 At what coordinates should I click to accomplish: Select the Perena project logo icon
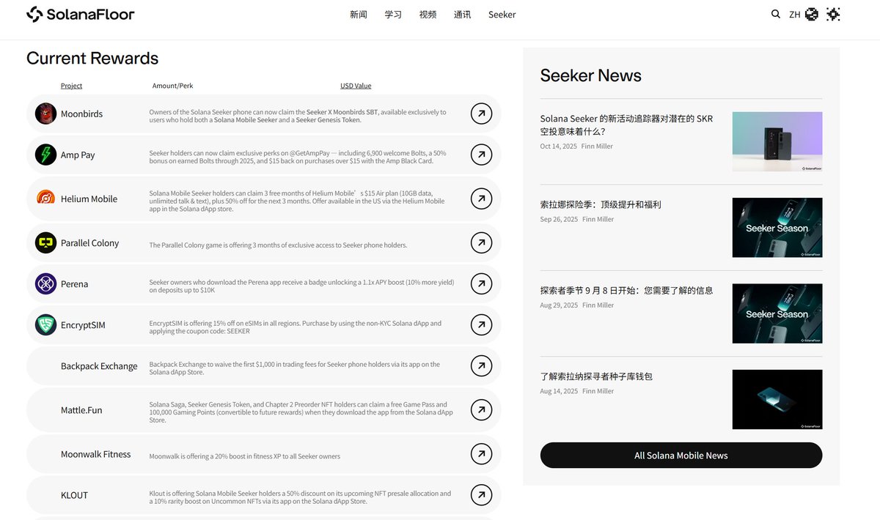pyautogui.click(x=45, y=283)
